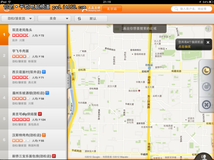Tap the 北京站 city button
The image size is (214, 160).
point(112,9)
